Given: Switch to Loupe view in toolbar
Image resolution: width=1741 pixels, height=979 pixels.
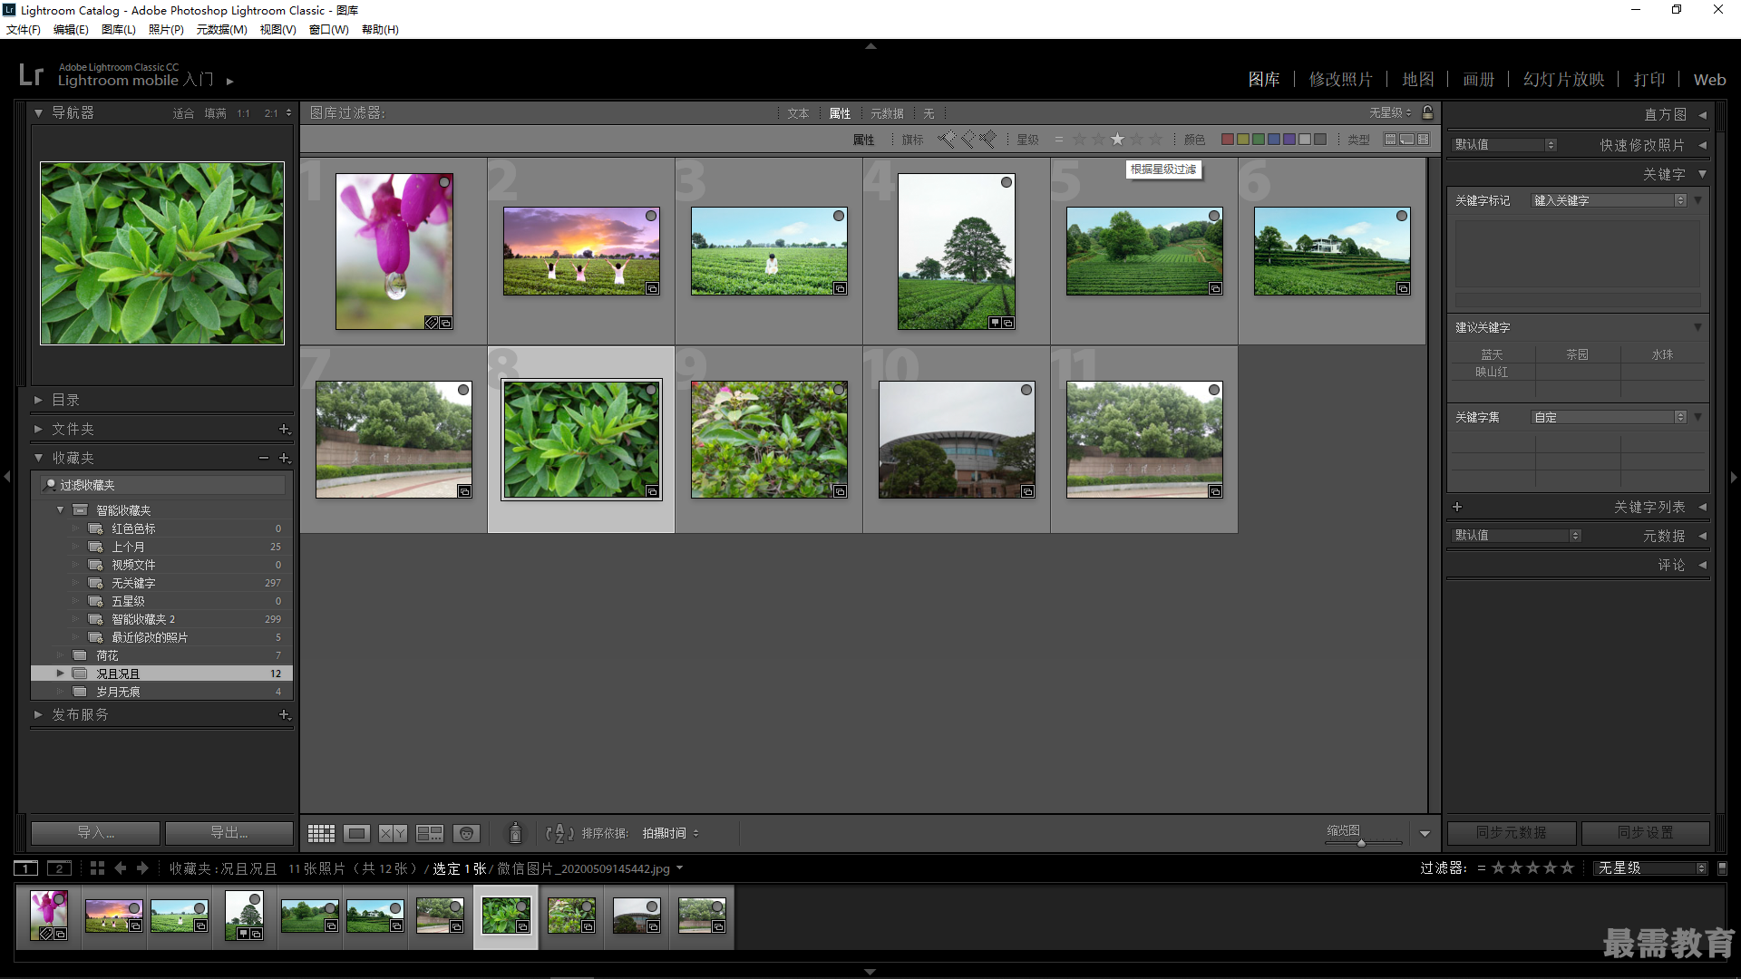Looking at the screenshot, I should coord(356,833).
